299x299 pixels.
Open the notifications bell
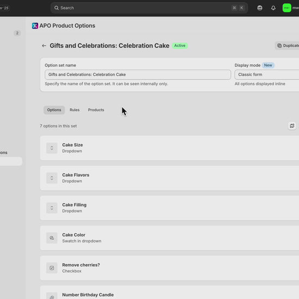pyautogui.click(x=273, y=8)
